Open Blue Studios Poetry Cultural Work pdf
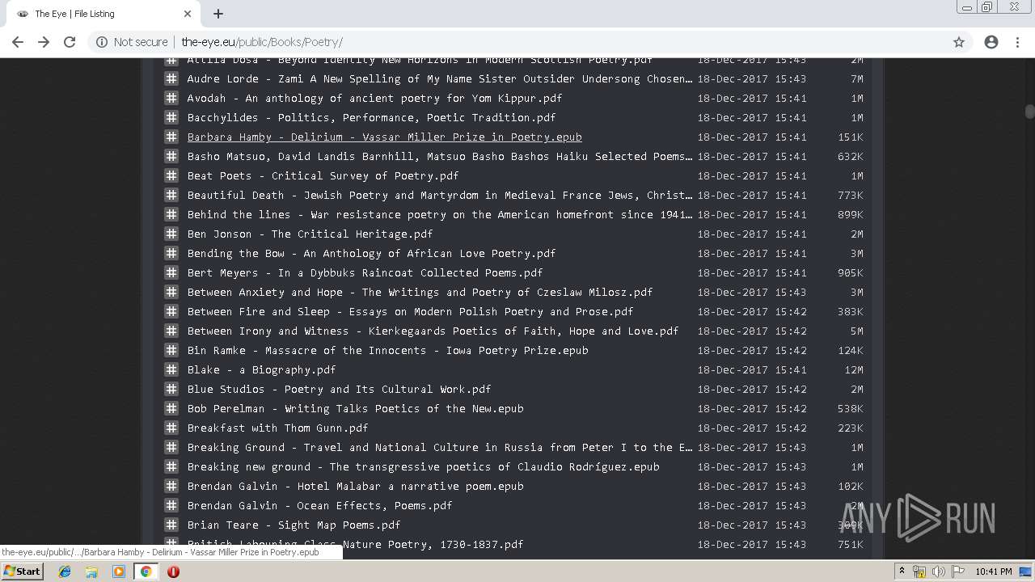 pyautogui.click(x=339, y=389)
